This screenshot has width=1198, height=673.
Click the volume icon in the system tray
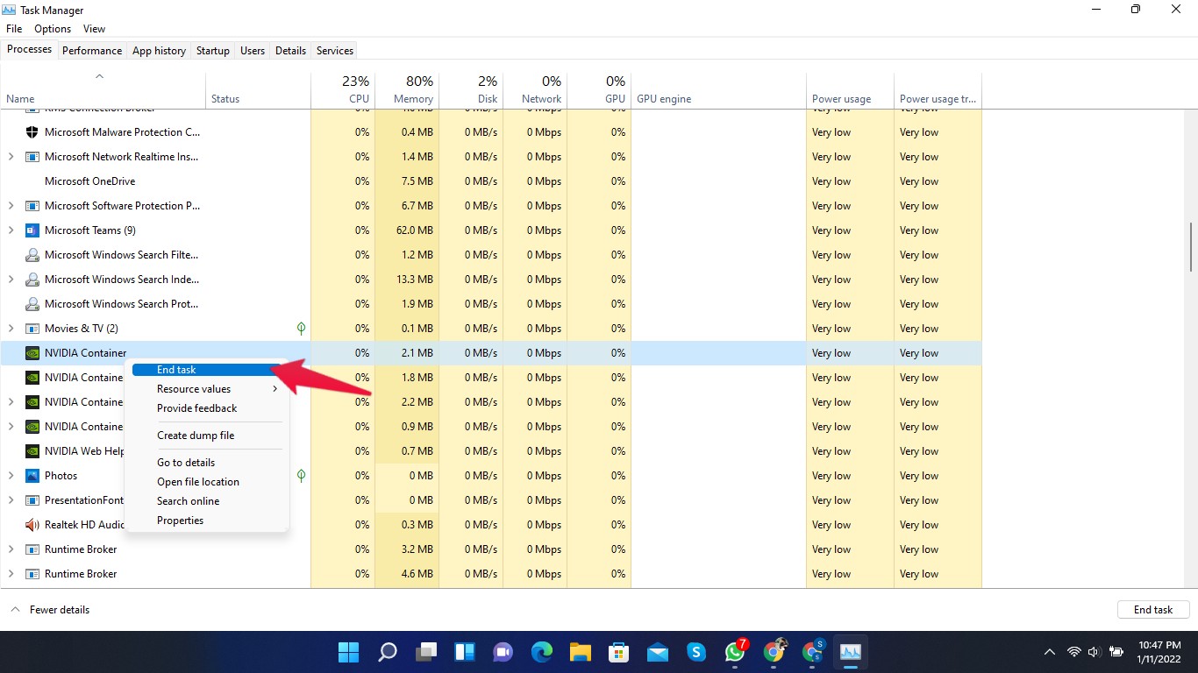tap(1094, 652)
